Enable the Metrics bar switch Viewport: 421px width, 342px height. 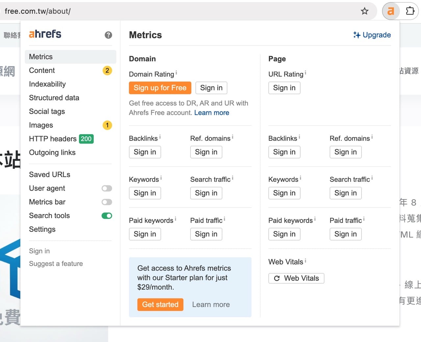[x=107, y=202]
